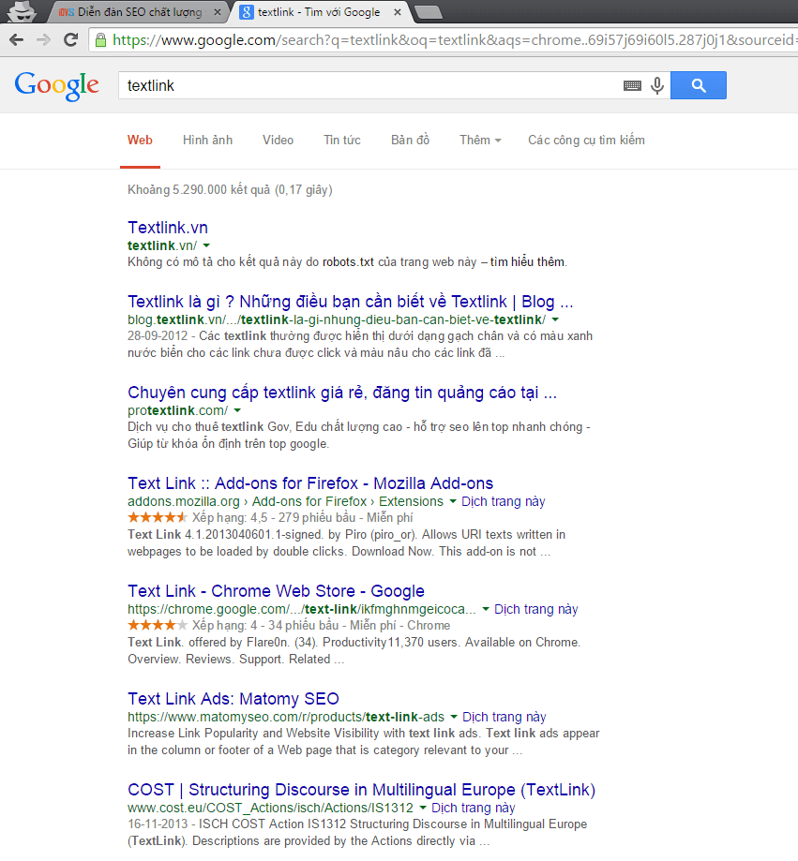Open 'Chuyên cung cấp textlink giá rẻ' result

342,393
